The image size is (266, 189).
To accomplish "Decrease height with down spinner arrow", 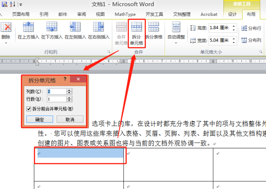I will [x=234, y=30].
